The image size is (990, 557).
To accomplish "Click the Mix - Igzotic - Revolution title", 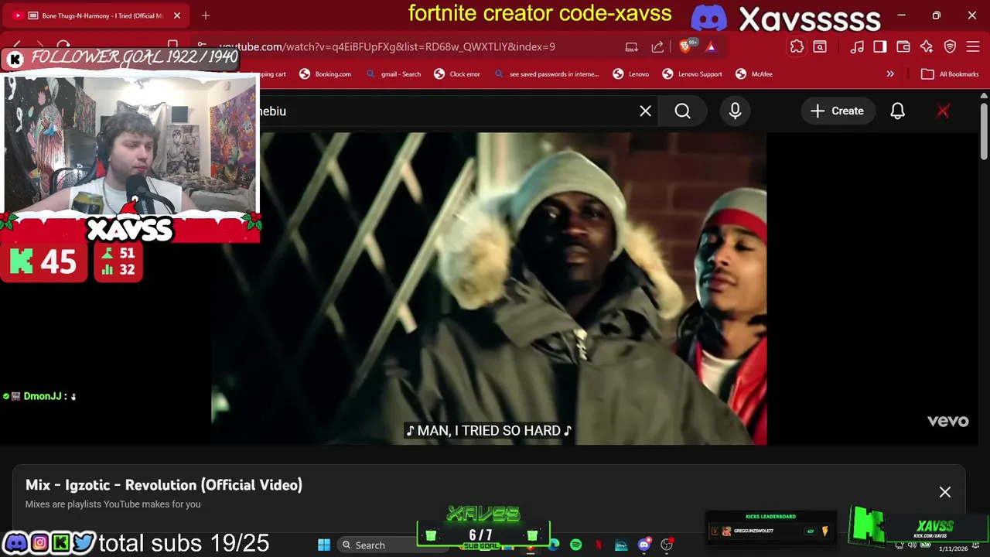I will [x=163, y=485].
